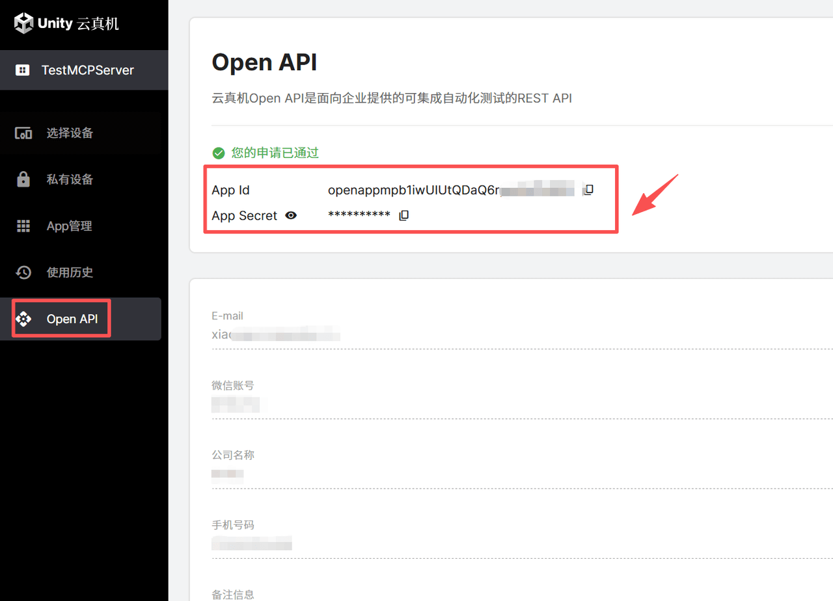Click the 私有设备 lock icon
Image resolution: width=833 pixels, height=601 pixels.
tap(23, 180)
